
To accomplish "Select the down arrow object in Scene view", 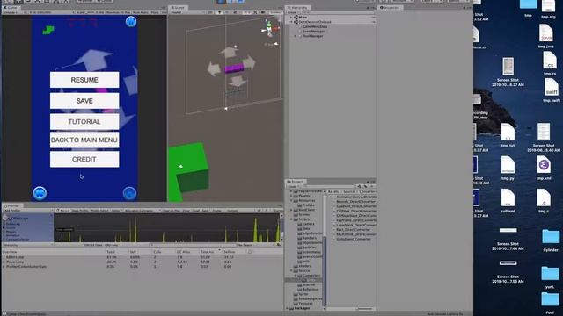I will [237, 82].
